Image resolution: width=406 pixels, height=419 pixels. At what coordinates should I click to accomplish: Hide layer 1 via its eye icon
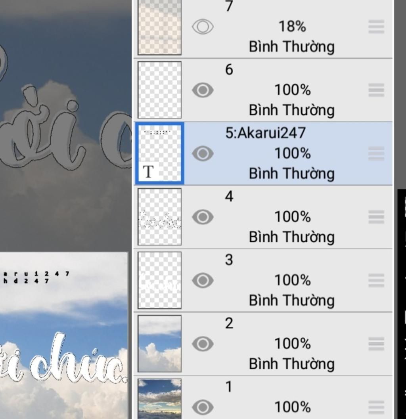(x=203, y=407)
